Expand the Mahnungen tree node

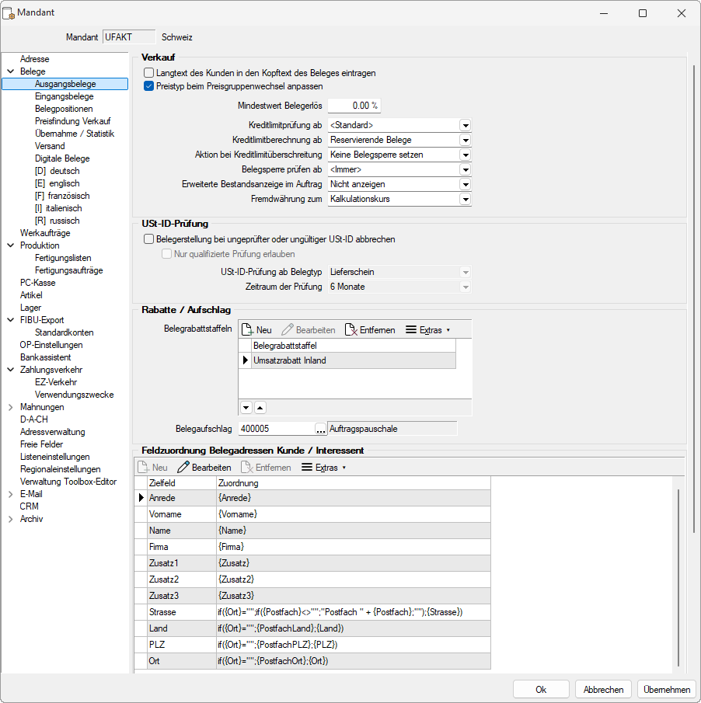click(x=11, y=407)
